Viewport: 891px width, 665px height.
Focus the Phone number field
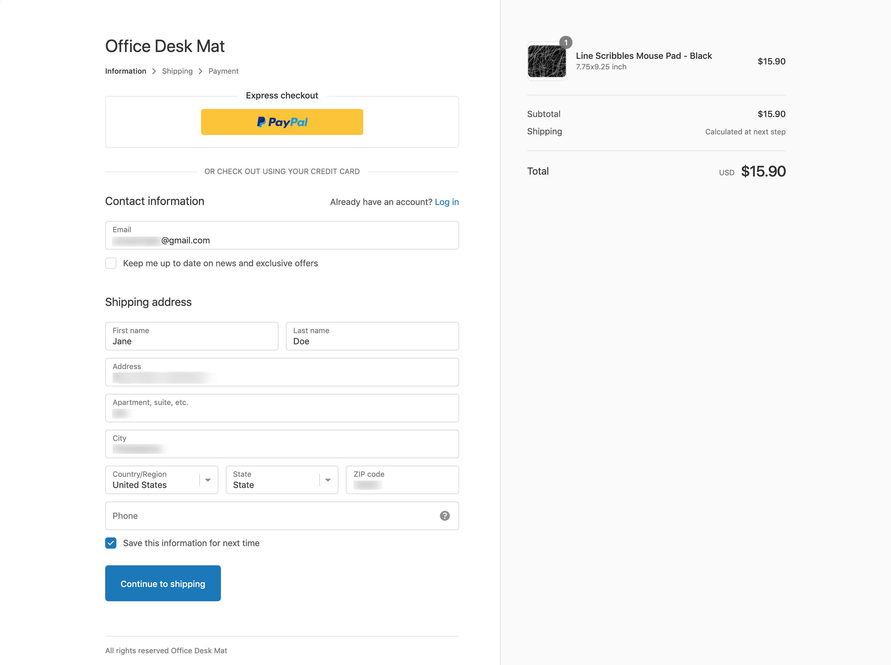pyautogui.click(x=270, y=516)
